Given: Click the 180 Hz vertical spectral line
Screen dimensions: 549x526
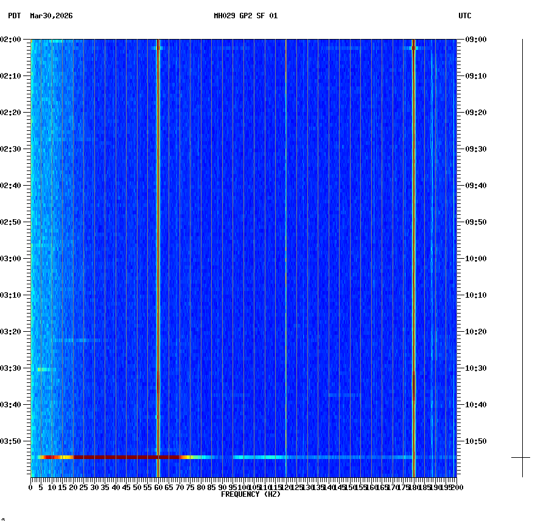Looking at the screenshot, I should tap(414, 244).
